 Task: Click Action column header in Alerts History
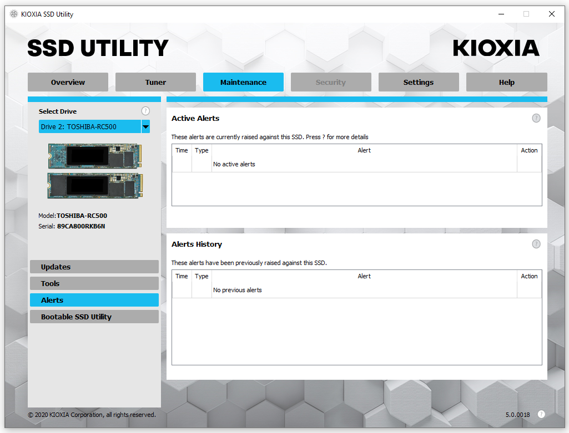(x=529, y=276)
